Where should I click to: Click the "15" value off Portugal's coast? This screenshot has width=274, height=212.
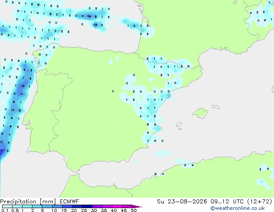coord(23,86)
